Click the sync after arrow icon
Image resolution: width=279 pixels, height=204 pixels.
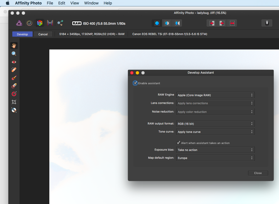222,23
